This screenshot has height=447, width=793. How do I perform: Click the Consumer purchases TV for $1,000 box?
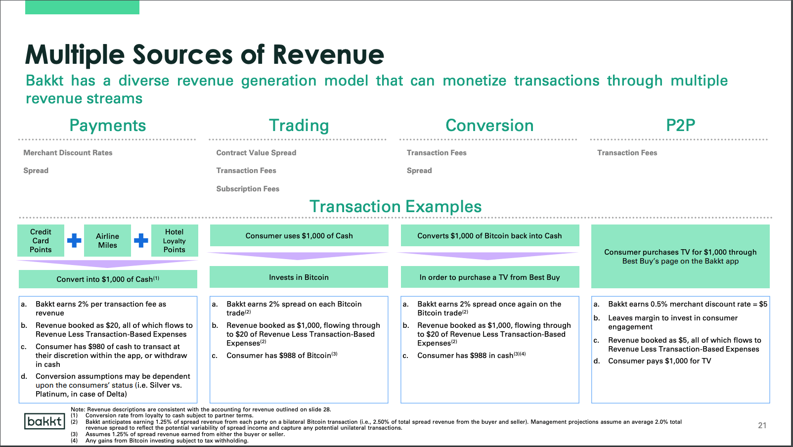point(680,257)
